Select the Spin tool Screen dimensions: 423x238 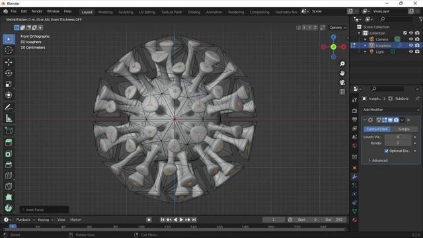pyautogui.click(x=9, y=208)
